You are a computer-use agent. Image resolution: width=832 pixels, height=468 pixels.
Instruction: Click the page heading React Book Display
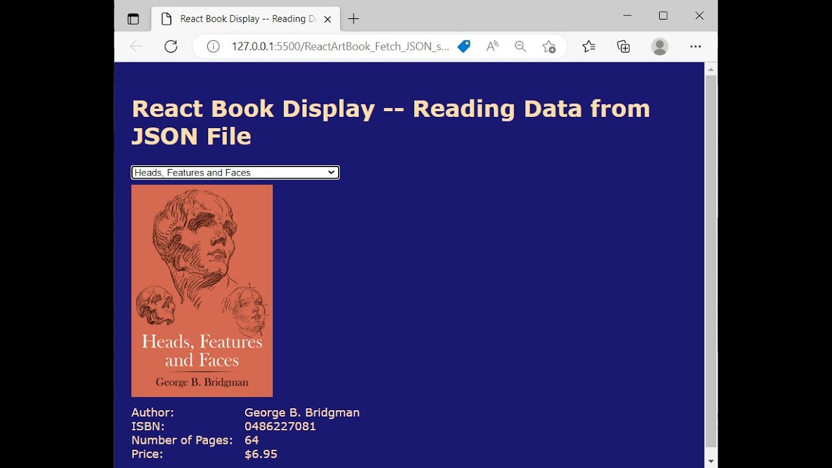coord(391,122)
